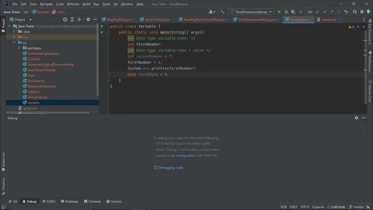Click the master Git branch widget
The height and width of the screenshot is (210, 373).
click(x=356, y=207)
